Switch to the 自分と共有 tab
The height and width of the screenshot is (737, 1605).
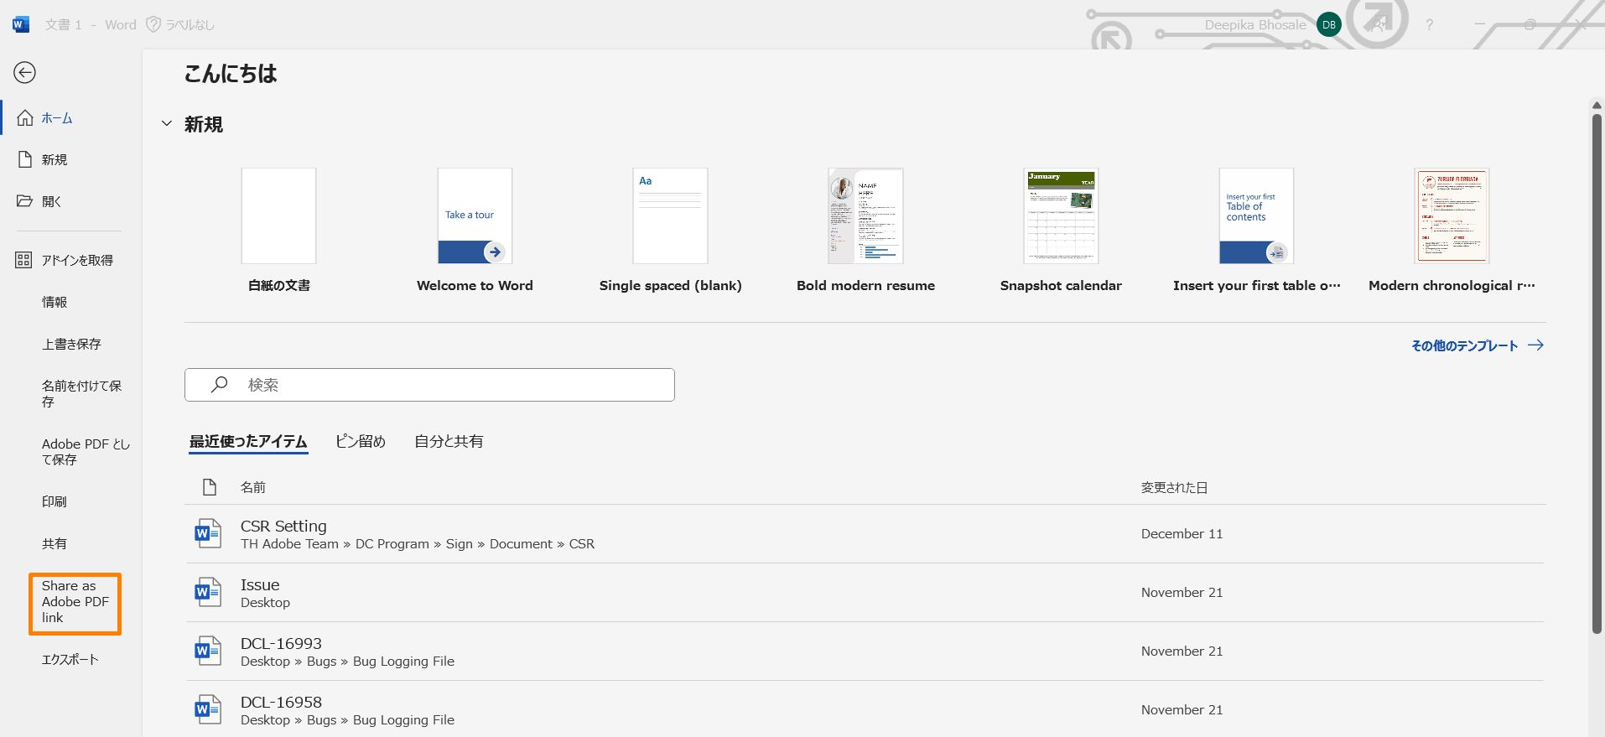[x=449, y=441]
